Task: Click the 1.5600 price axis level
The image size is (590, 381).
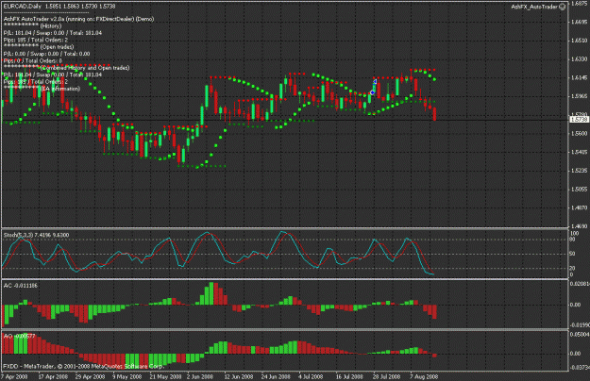Action: pos(580,133)
